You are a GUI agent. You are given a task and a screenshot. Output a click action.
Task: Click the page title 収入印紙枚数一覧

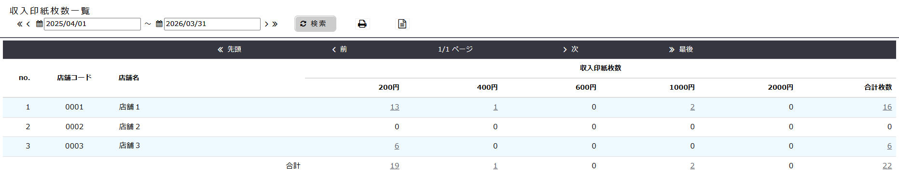(x=50, y=11)
